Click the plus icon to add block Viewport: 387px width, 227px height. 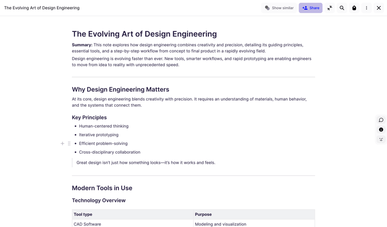click(62, 143)
